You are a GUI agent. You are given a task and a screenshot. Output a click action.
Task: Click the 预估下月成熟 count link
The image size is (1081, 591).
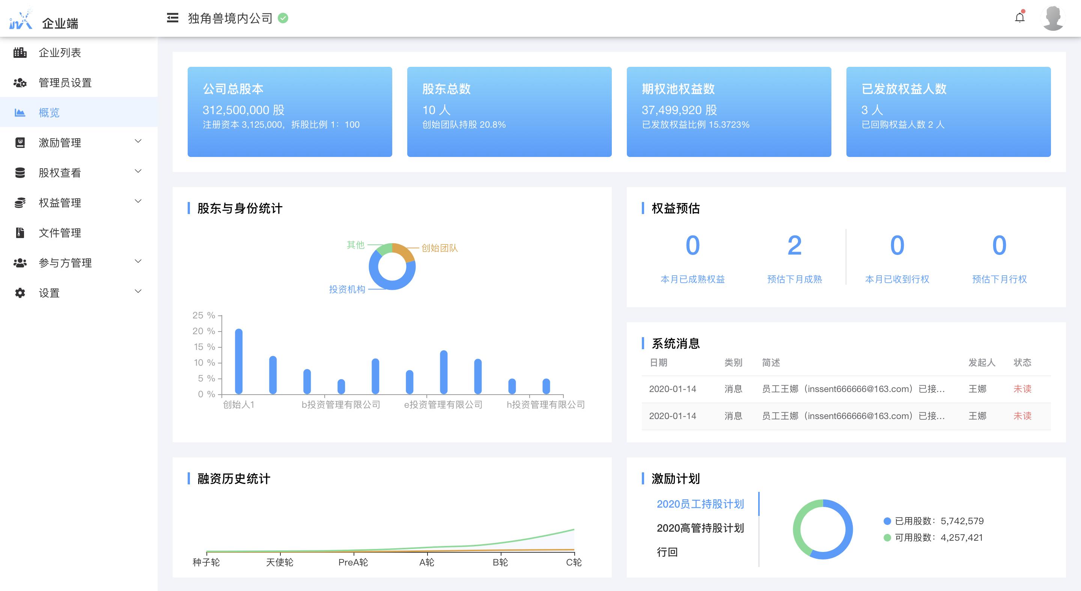pyautogui.click(x=794, y=246)
